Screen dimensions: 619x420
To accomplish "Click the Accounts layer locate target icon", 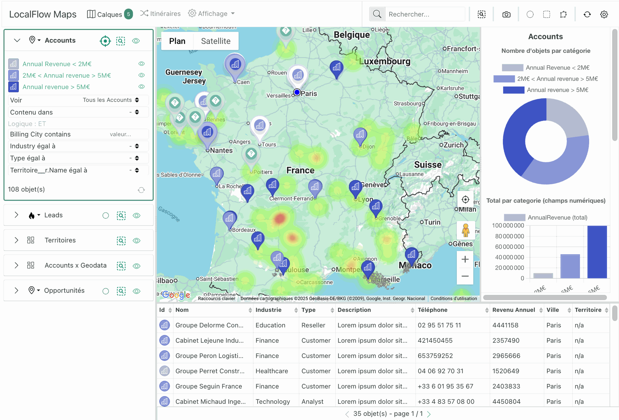I will (105, 41).
